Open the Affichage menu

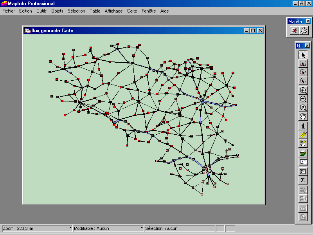[x=113, y=11]
